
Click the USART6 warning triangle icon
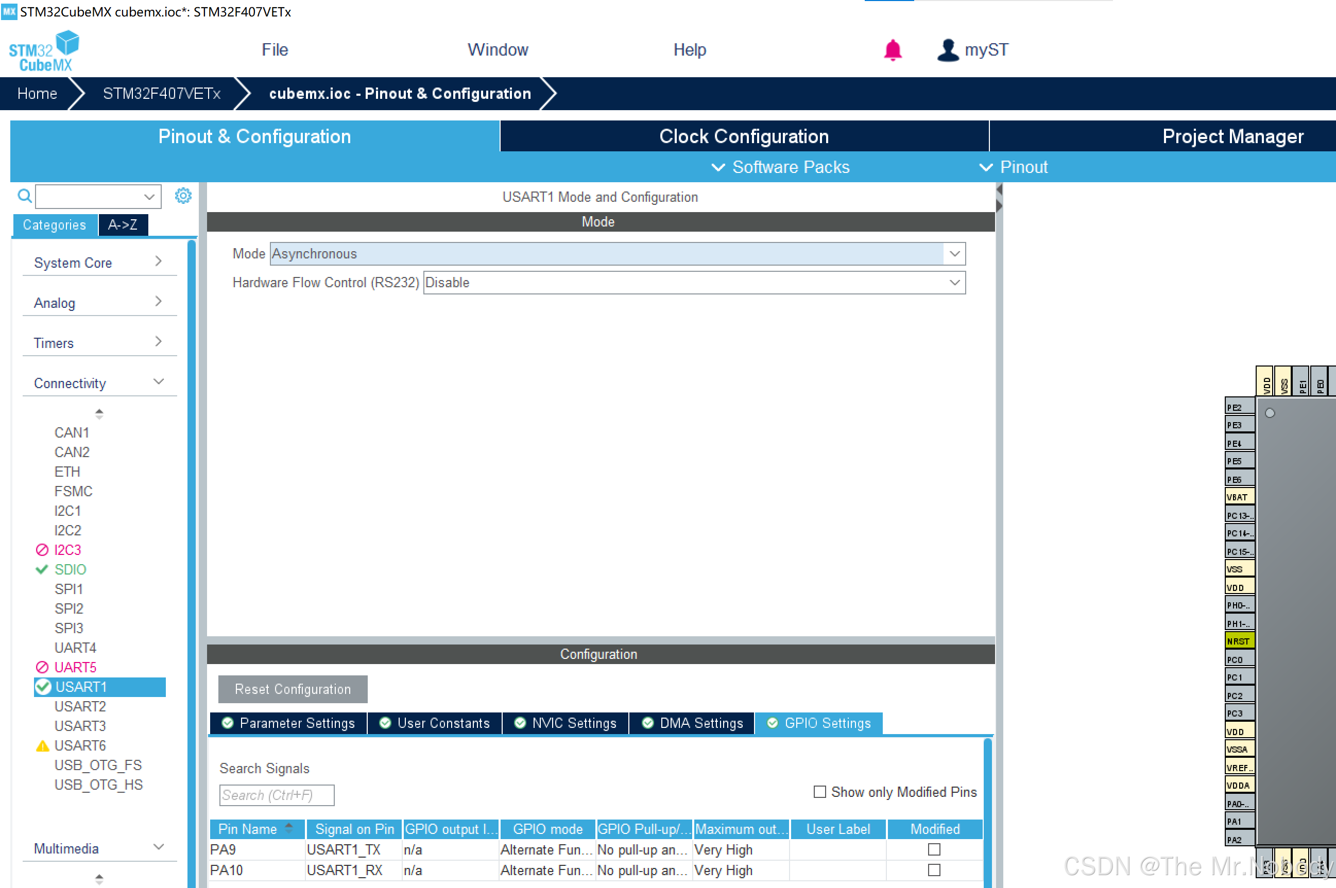[43, 746]
